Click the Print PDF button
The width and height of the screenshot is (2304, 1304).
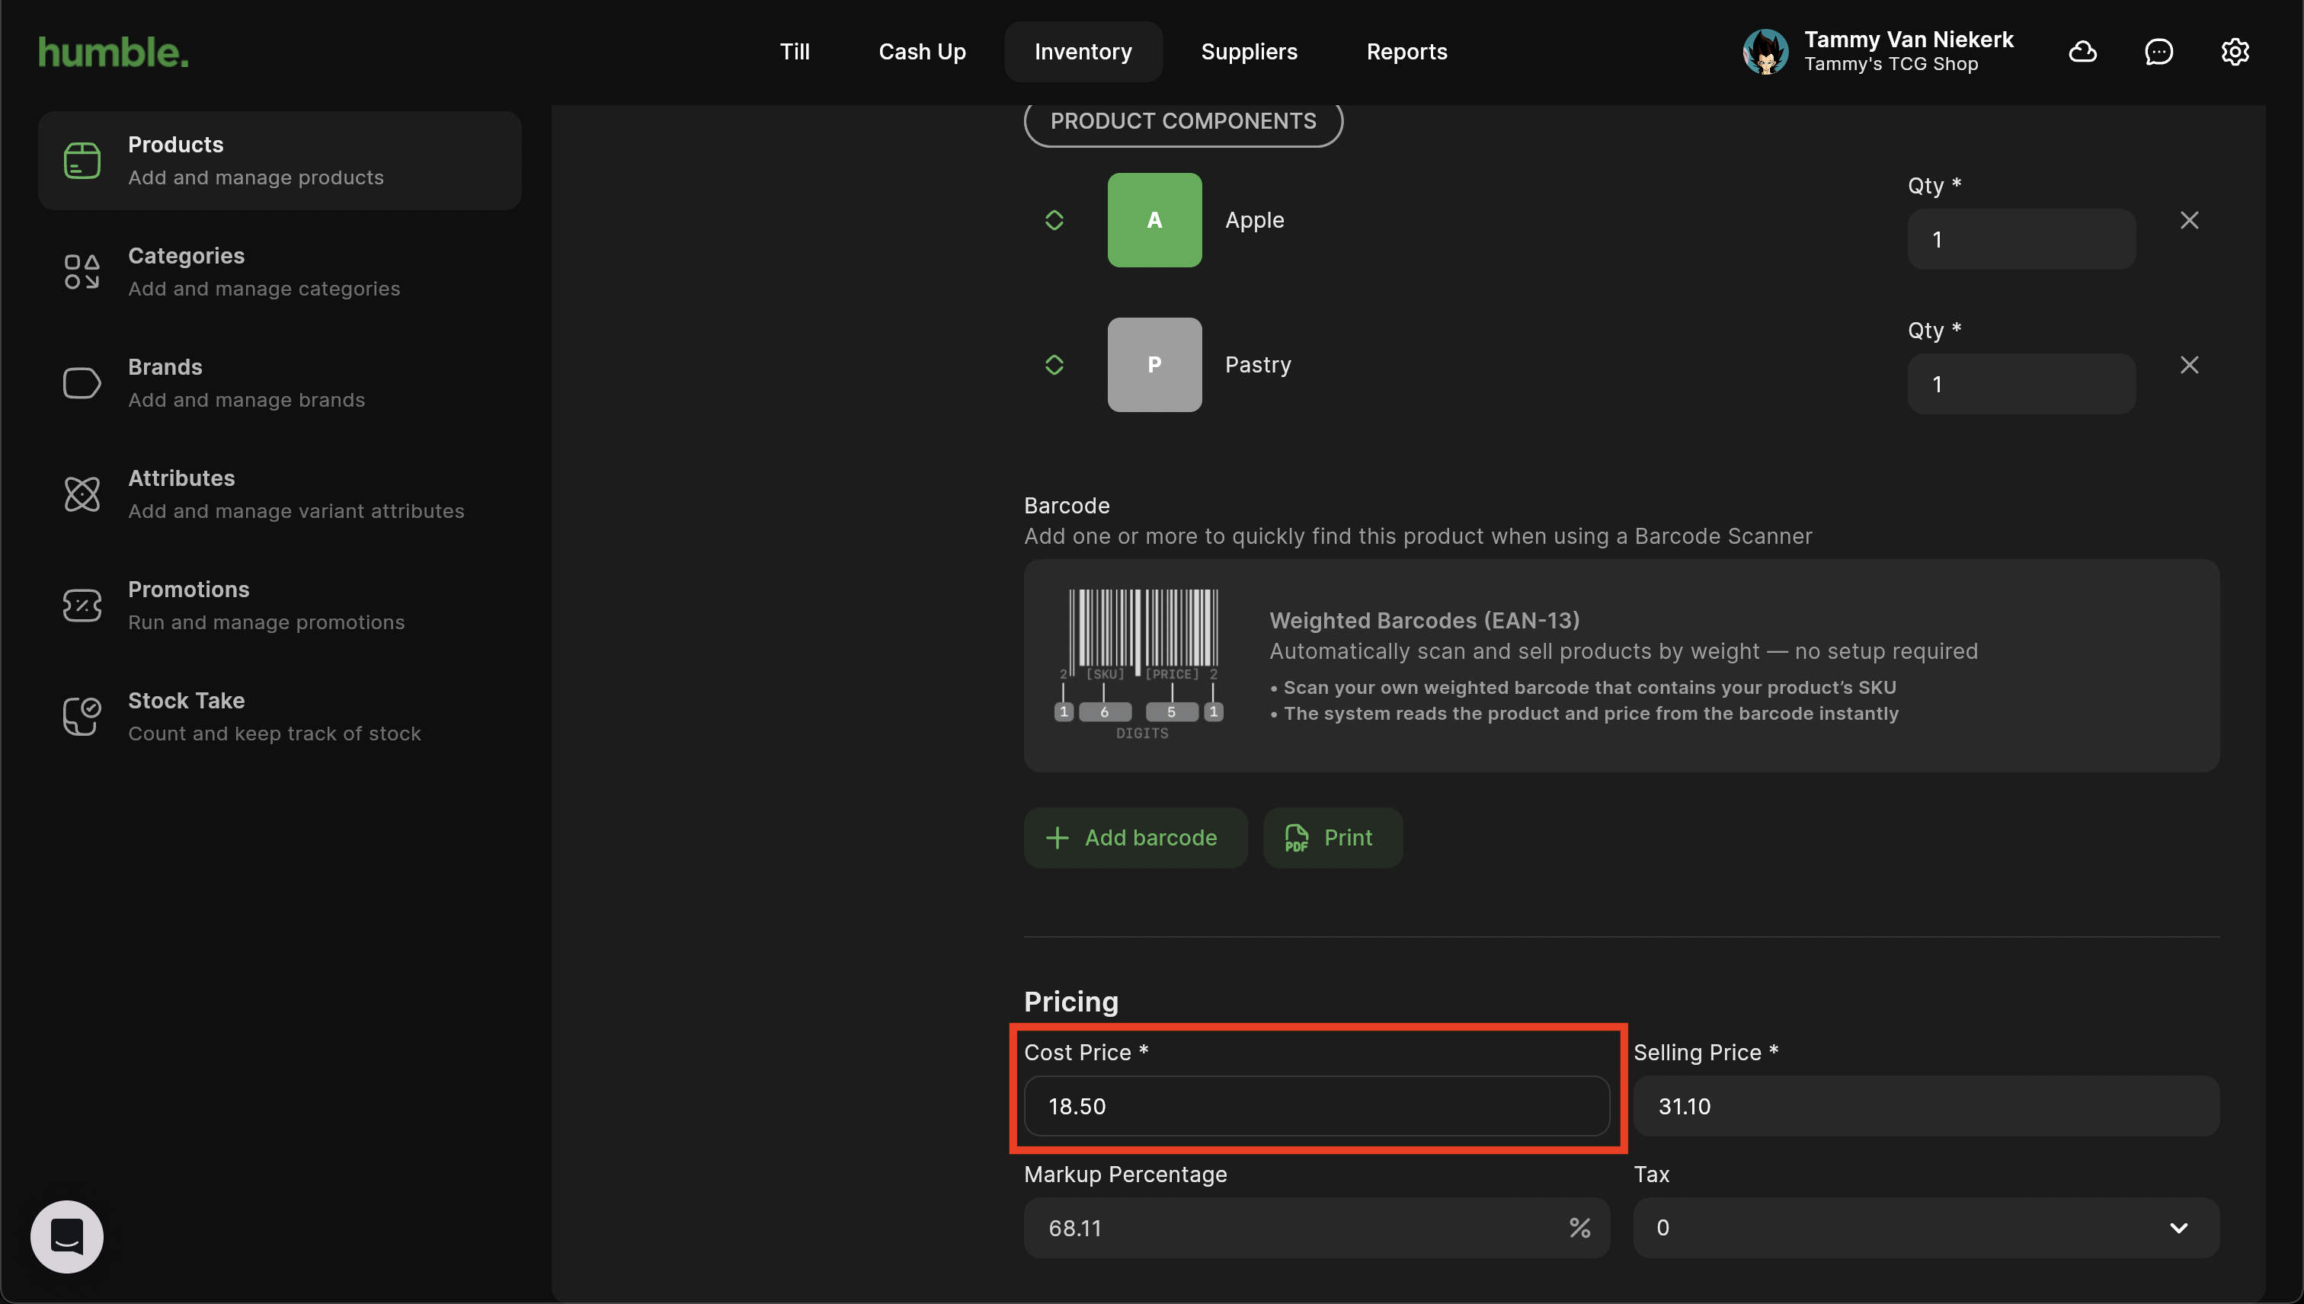(x=1332, y=837)
